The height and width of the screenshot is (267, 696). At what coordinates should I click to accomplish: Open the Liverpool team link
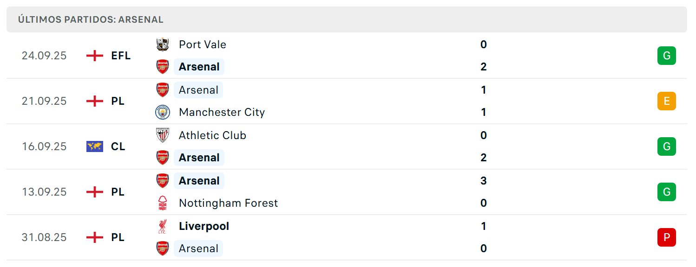204,226
